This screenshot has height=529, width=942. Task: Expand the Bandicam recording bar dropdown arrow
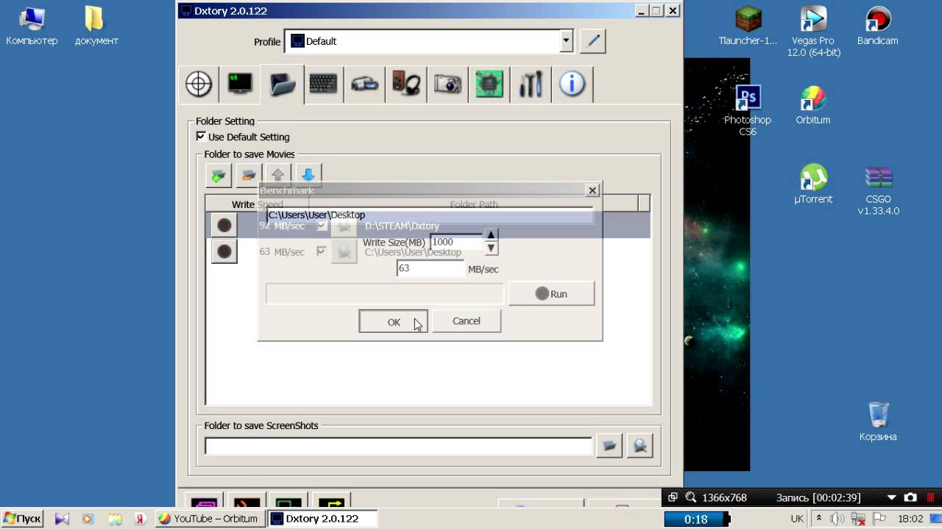[892, 497]
